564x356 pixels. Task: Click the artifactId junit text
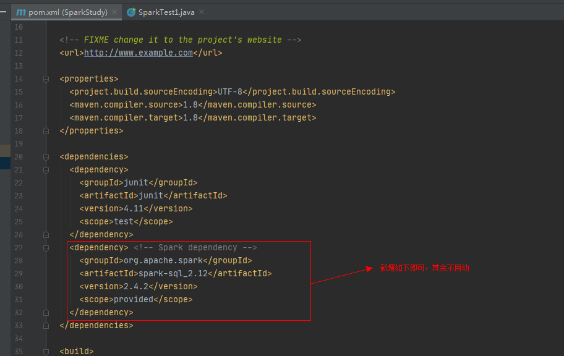(x=151, y=196)
